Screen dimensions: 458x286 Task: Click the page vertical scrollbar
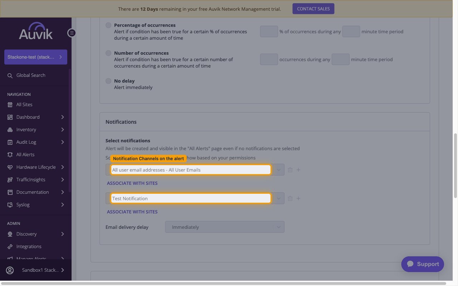(x=455, y=166)
